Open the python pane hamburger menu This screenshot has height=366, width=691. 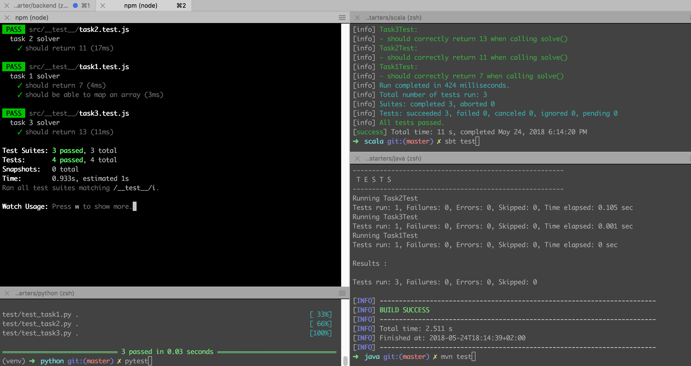[342, 293]
